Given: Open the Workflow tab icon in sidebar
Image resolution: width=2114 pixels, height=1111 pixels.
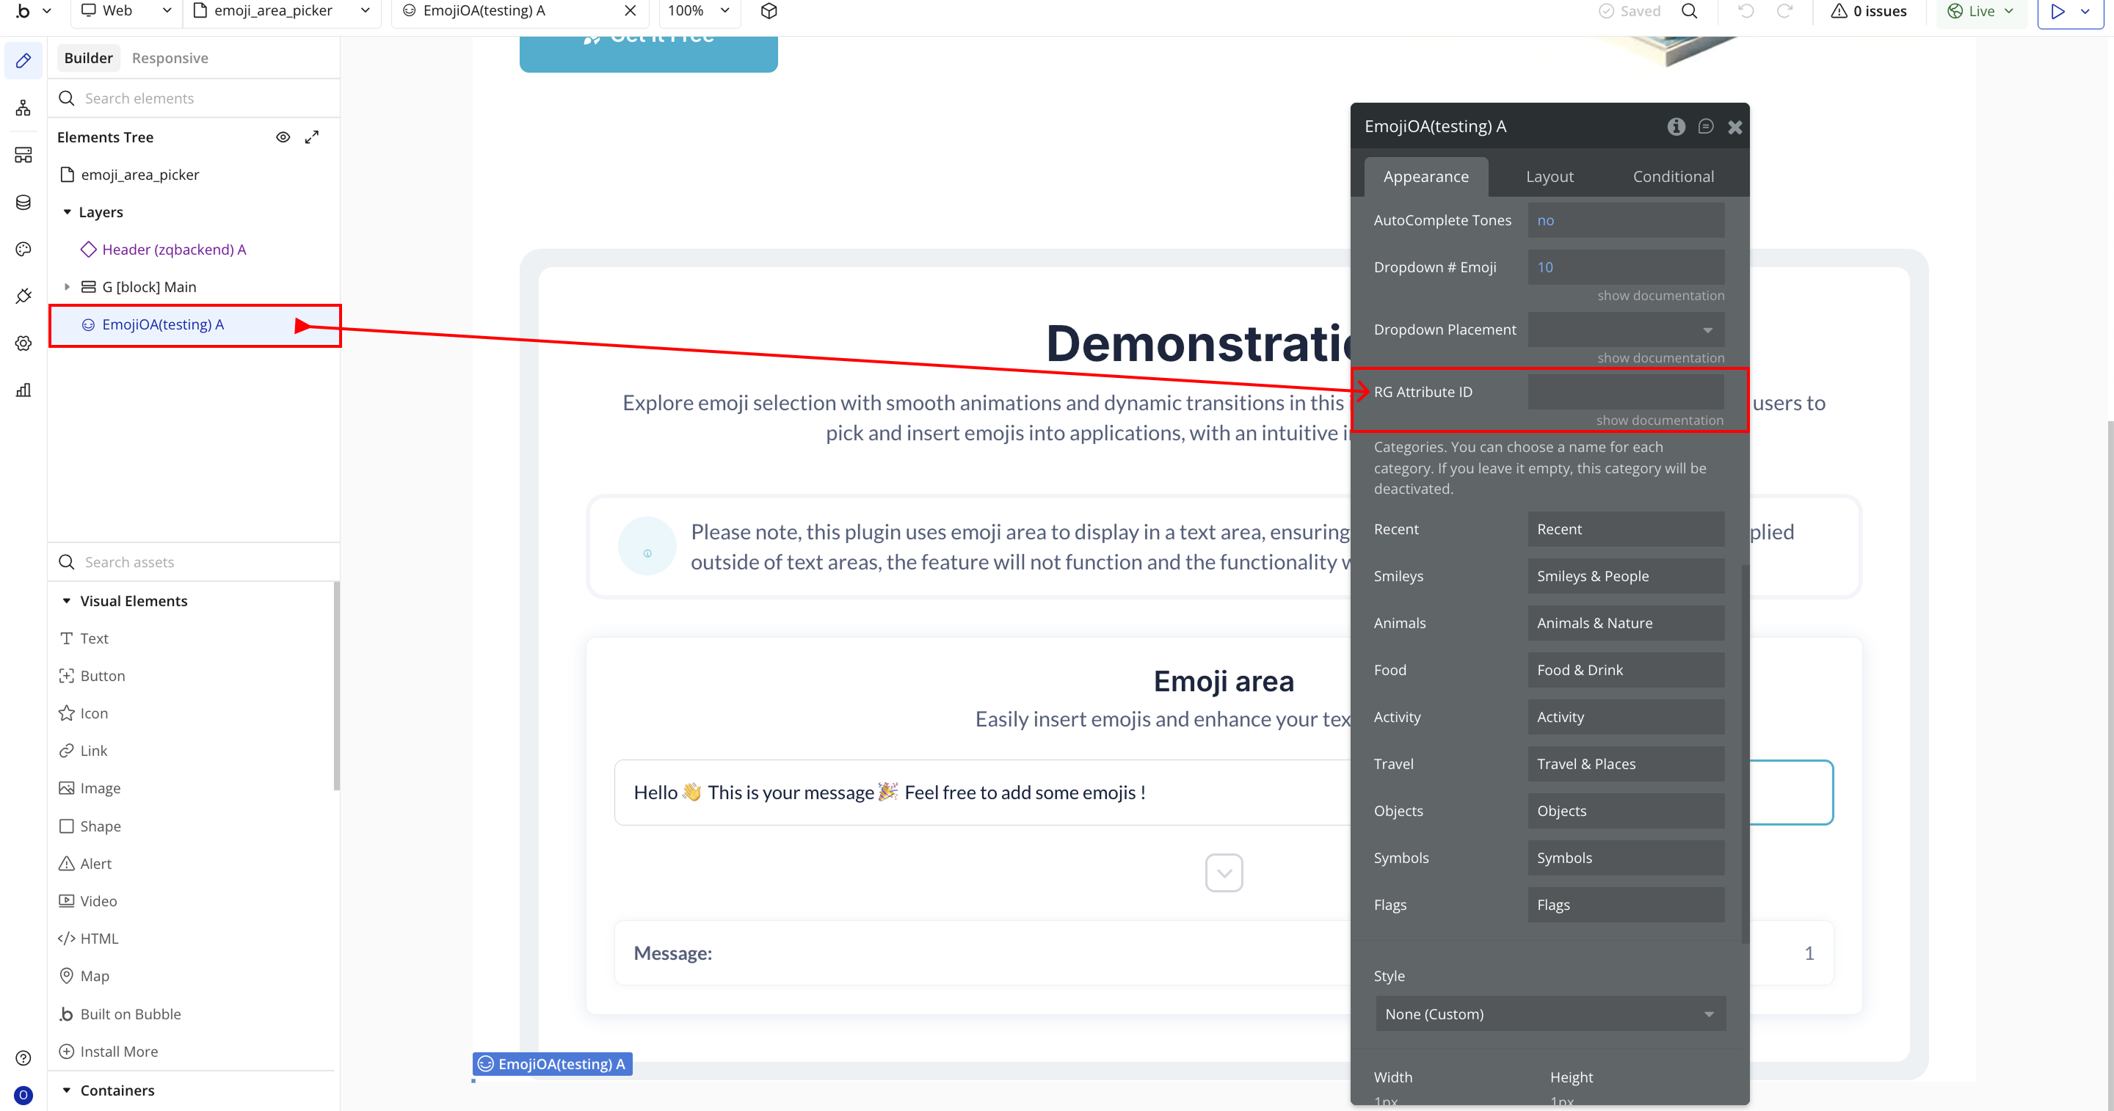Looking at the screenshot, I should coord(23,107).
